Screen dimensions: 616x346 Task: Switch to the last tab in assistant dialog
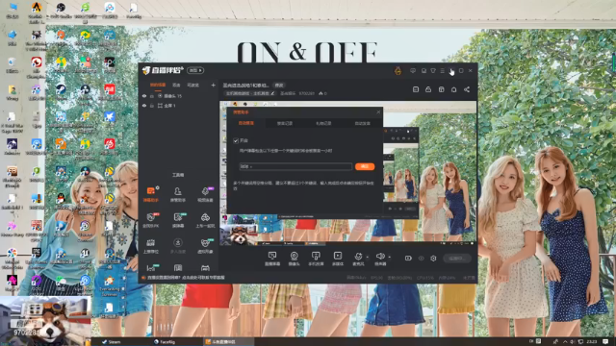point(362,123)
